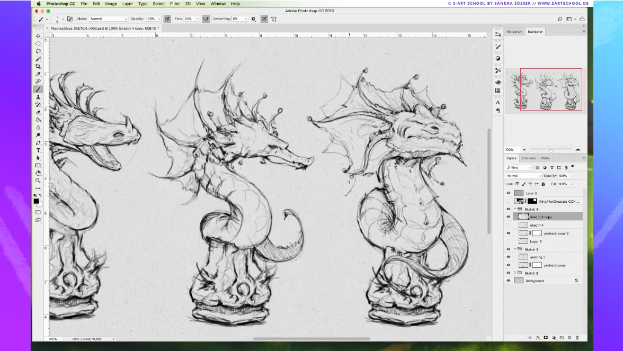
Task: Show the skecth 4 layer
Action: pos(508,225)
